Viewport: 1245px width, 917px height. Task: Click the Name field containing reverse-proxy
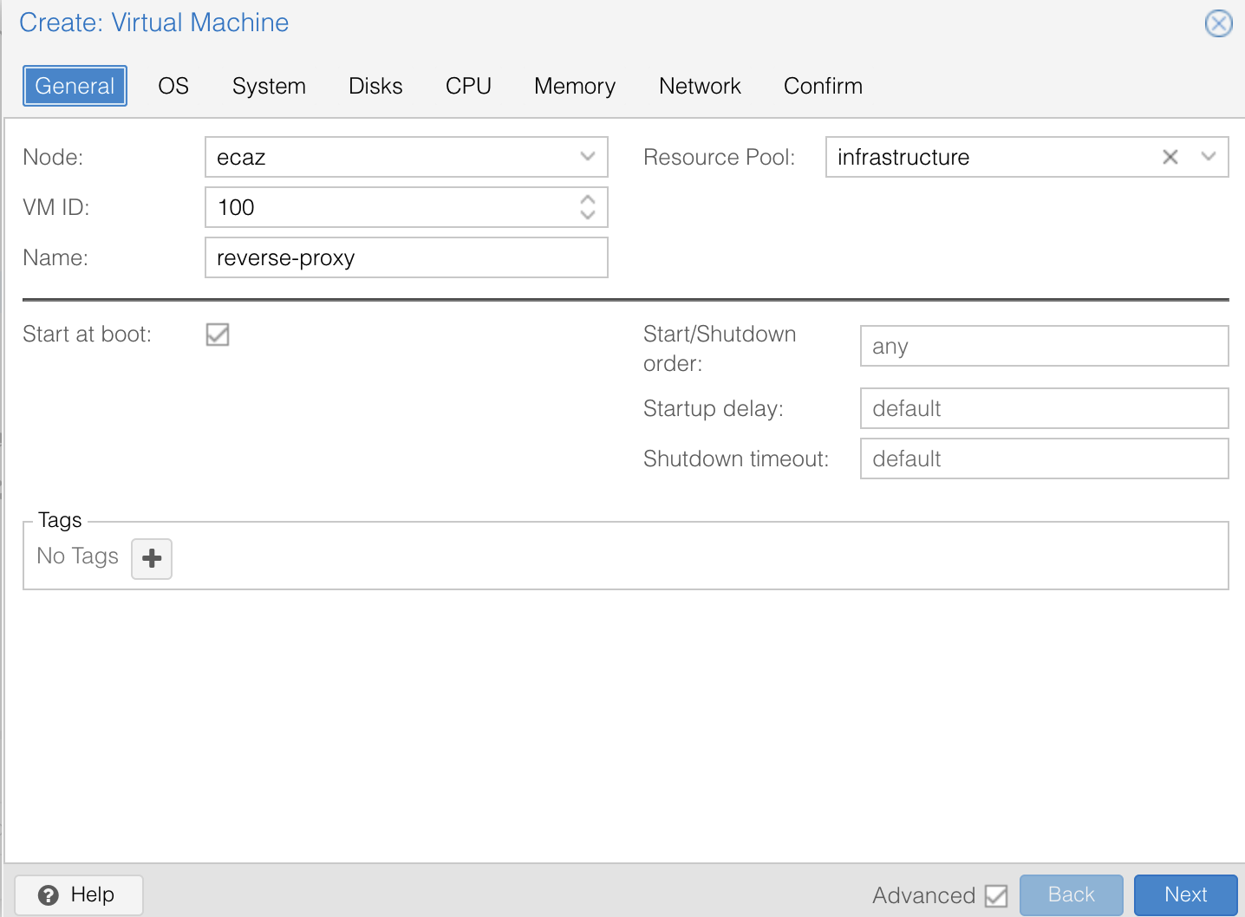(x=406, y=258)
